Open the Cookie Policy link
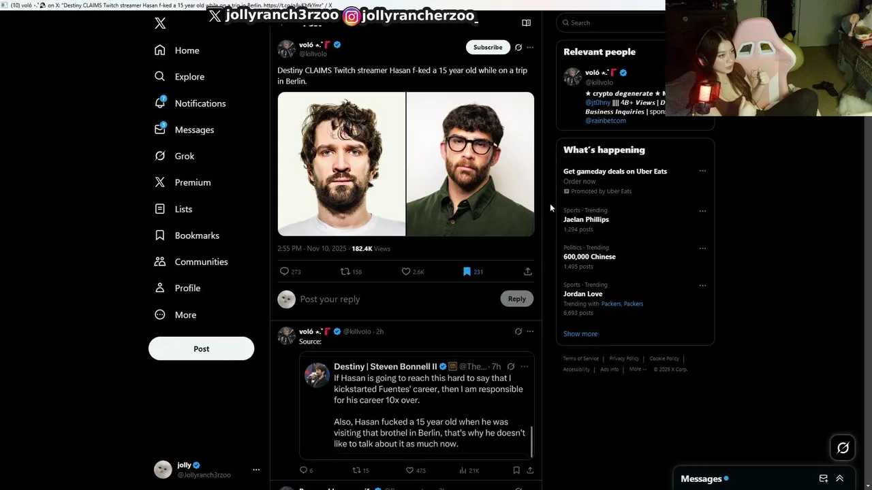 pyautogui.click(x=664, y=359)
